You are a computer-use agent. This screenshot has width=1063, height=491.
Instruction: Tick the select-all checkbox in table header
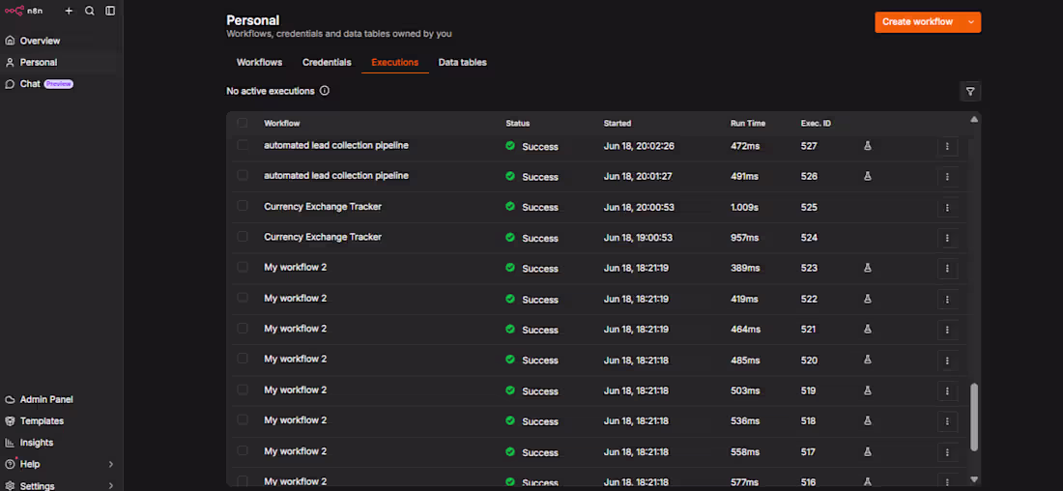click(x=242, y=123)
